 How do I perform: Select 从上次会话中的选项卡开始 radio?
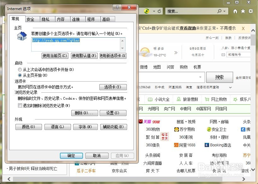(x=20, y=70)
